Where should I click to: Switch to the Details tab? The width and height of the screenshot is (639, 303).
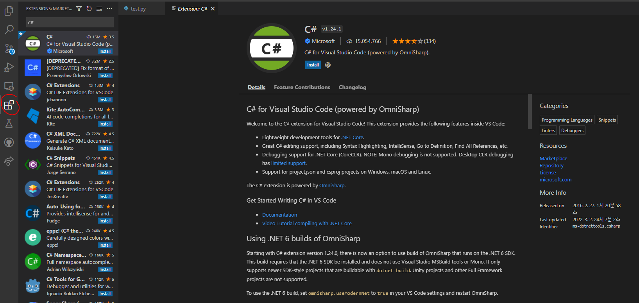click(x=256, y=87)
